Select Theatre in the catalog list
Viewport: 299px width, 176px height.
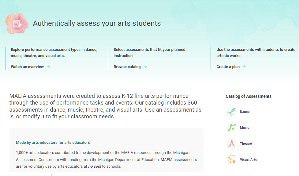coord(246,143)
